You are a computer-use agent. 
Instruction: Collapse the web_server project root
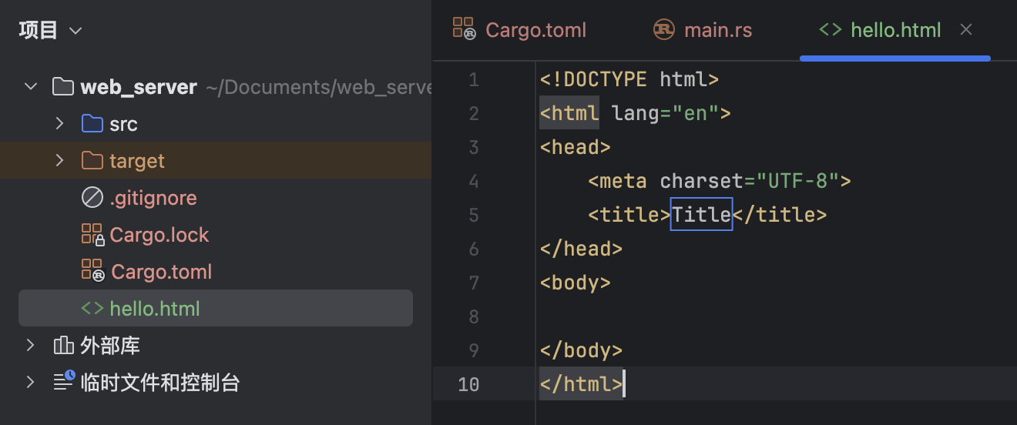coord(31,86)
